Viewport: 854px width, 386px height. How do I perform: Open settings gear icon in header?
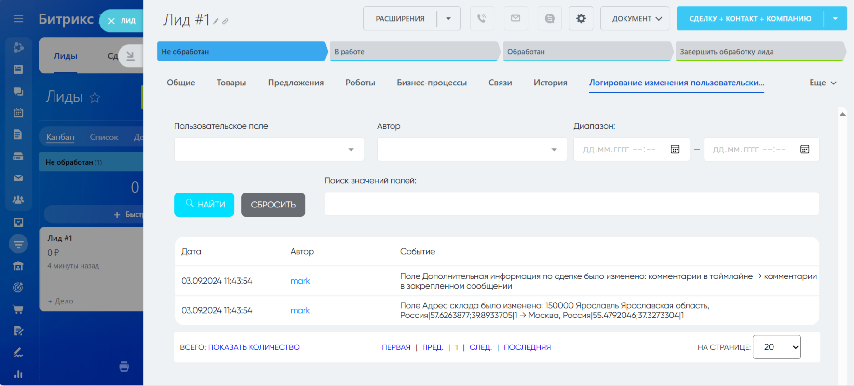click(581, 18)
